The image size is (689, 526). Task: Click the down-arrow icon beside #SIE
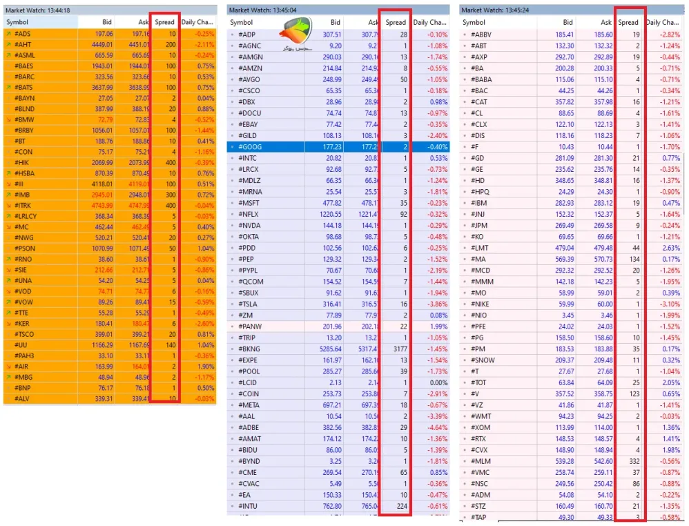[9, 270]
